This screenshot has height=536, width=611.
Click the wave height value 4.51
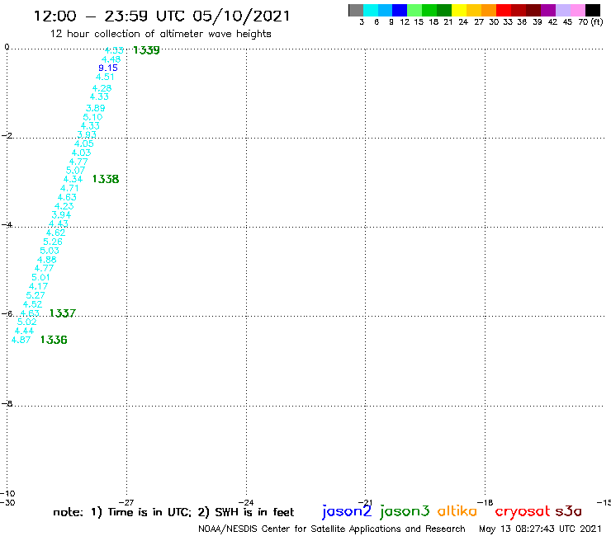pyautogui.click(x=105, y=77)
